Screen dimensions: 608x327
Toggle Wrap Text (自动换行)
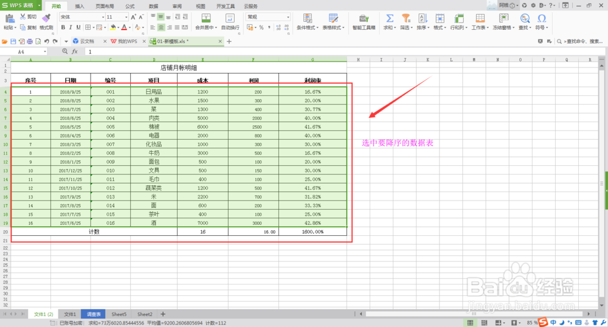pyautogui.click(x=230, y=22)
